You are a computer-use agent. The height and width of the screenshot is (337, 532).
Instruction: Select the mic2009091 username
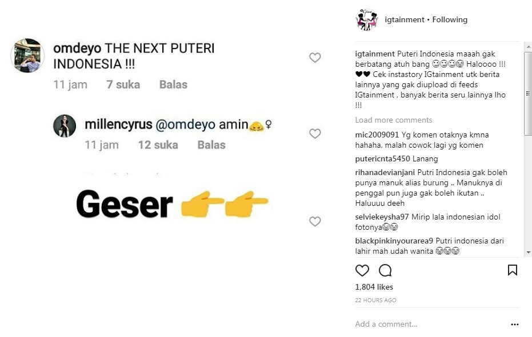pyautogui.click(x=377, y=135)
